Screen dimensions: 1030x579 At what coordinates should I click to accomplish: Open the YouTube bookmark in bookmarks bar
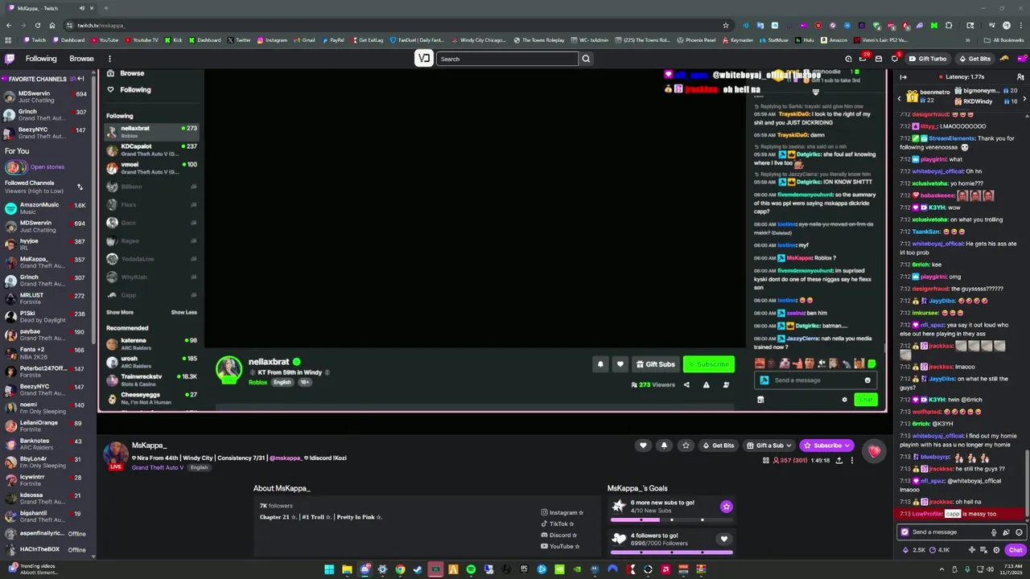click(x=105, y=39)
